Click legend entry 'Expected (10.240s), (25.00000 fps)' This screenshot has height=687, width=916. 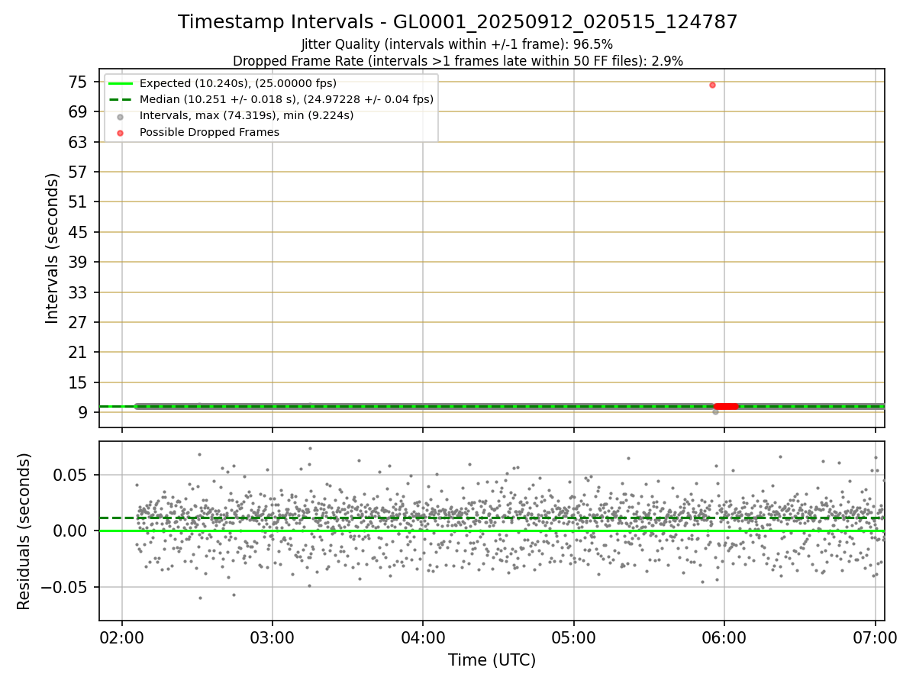[238, 83]
